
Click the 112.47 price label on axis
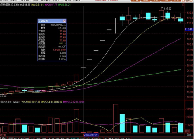click(189, 29)
